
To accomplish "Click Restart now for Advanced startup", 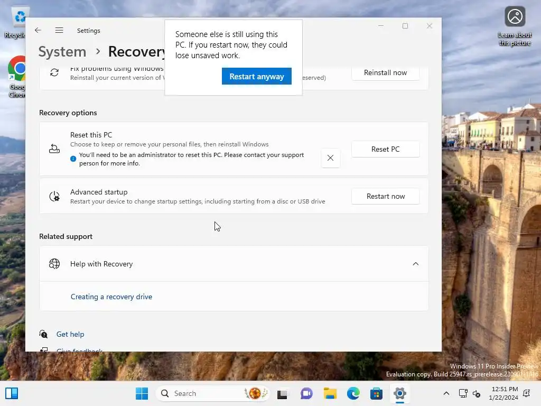I will pyautogui.click(x=385, y=196).
